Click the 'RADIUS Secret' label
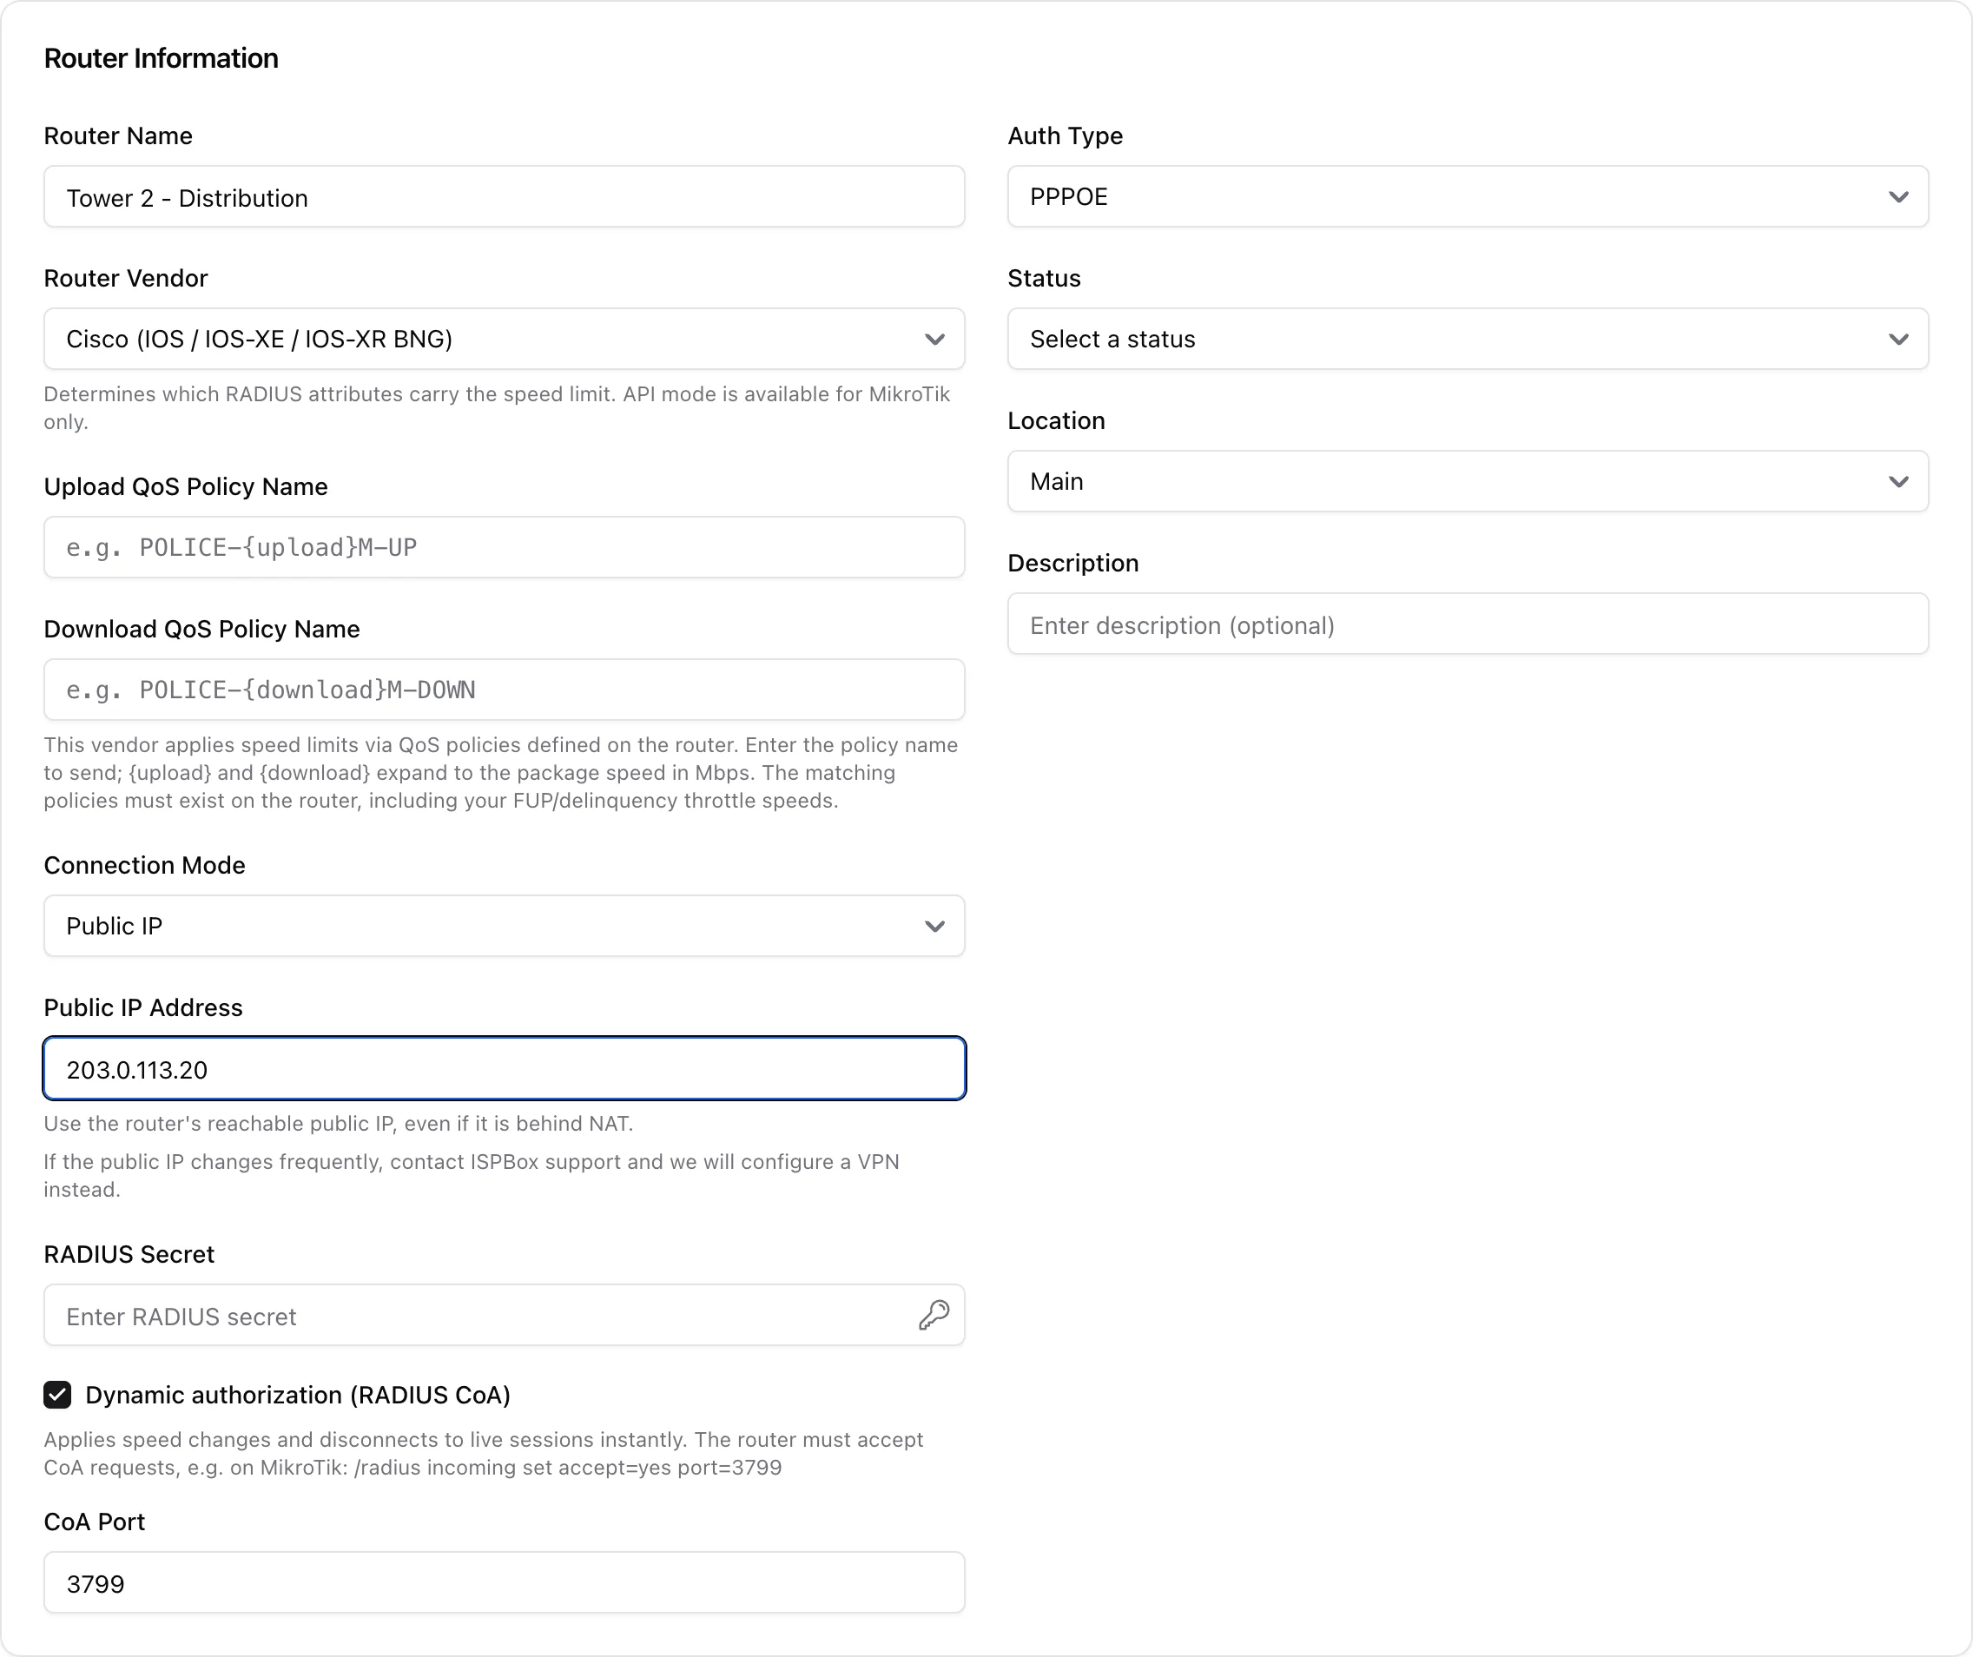Viewport: 1973px width, 1657px height. [129, 1254]
